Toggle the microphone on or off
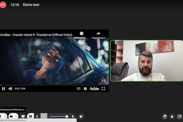183x122 pixels. click(x=1, y=116)
